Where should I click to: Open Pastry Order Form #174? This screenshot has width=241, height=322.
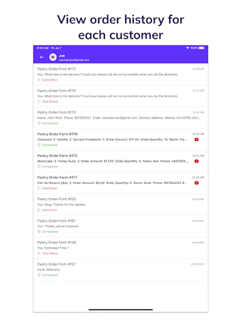[x=121, y=96]
